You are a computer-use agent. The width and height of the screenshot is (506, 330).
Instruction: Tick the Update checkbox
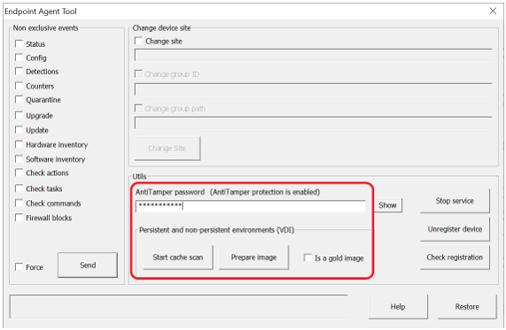[19, 130]
